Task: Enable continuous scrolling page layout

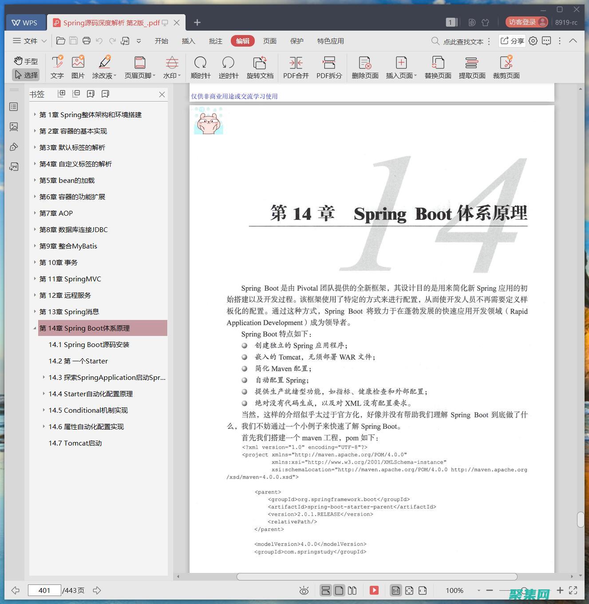Action: [x=326, y=590]
